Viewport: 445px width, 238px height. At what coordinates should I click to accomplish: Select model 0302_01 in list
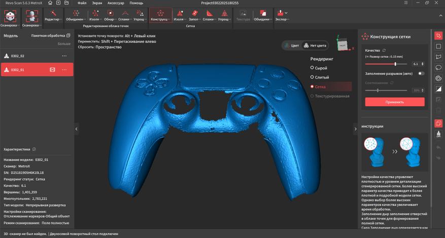[37, 70]
